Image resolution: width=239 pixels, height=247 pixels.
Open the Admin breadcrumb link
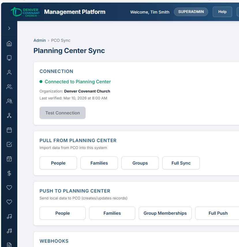(39, 40)
